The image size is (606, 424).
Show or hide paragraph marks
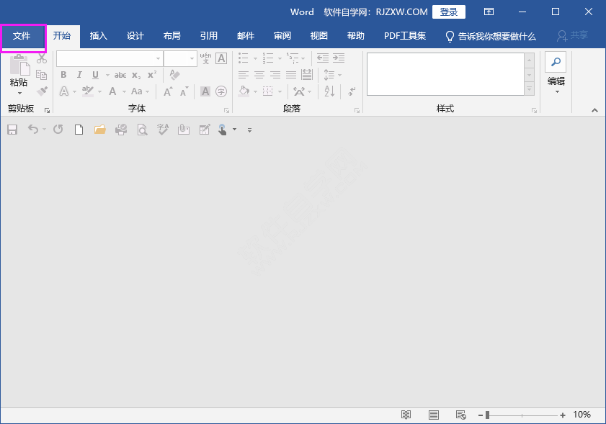[352, 91]
